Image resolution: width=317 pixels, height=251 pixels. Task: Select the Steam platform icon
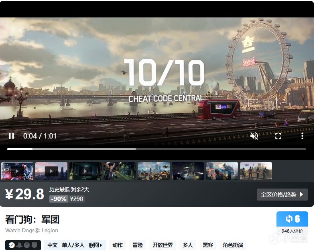pos(12,245)
